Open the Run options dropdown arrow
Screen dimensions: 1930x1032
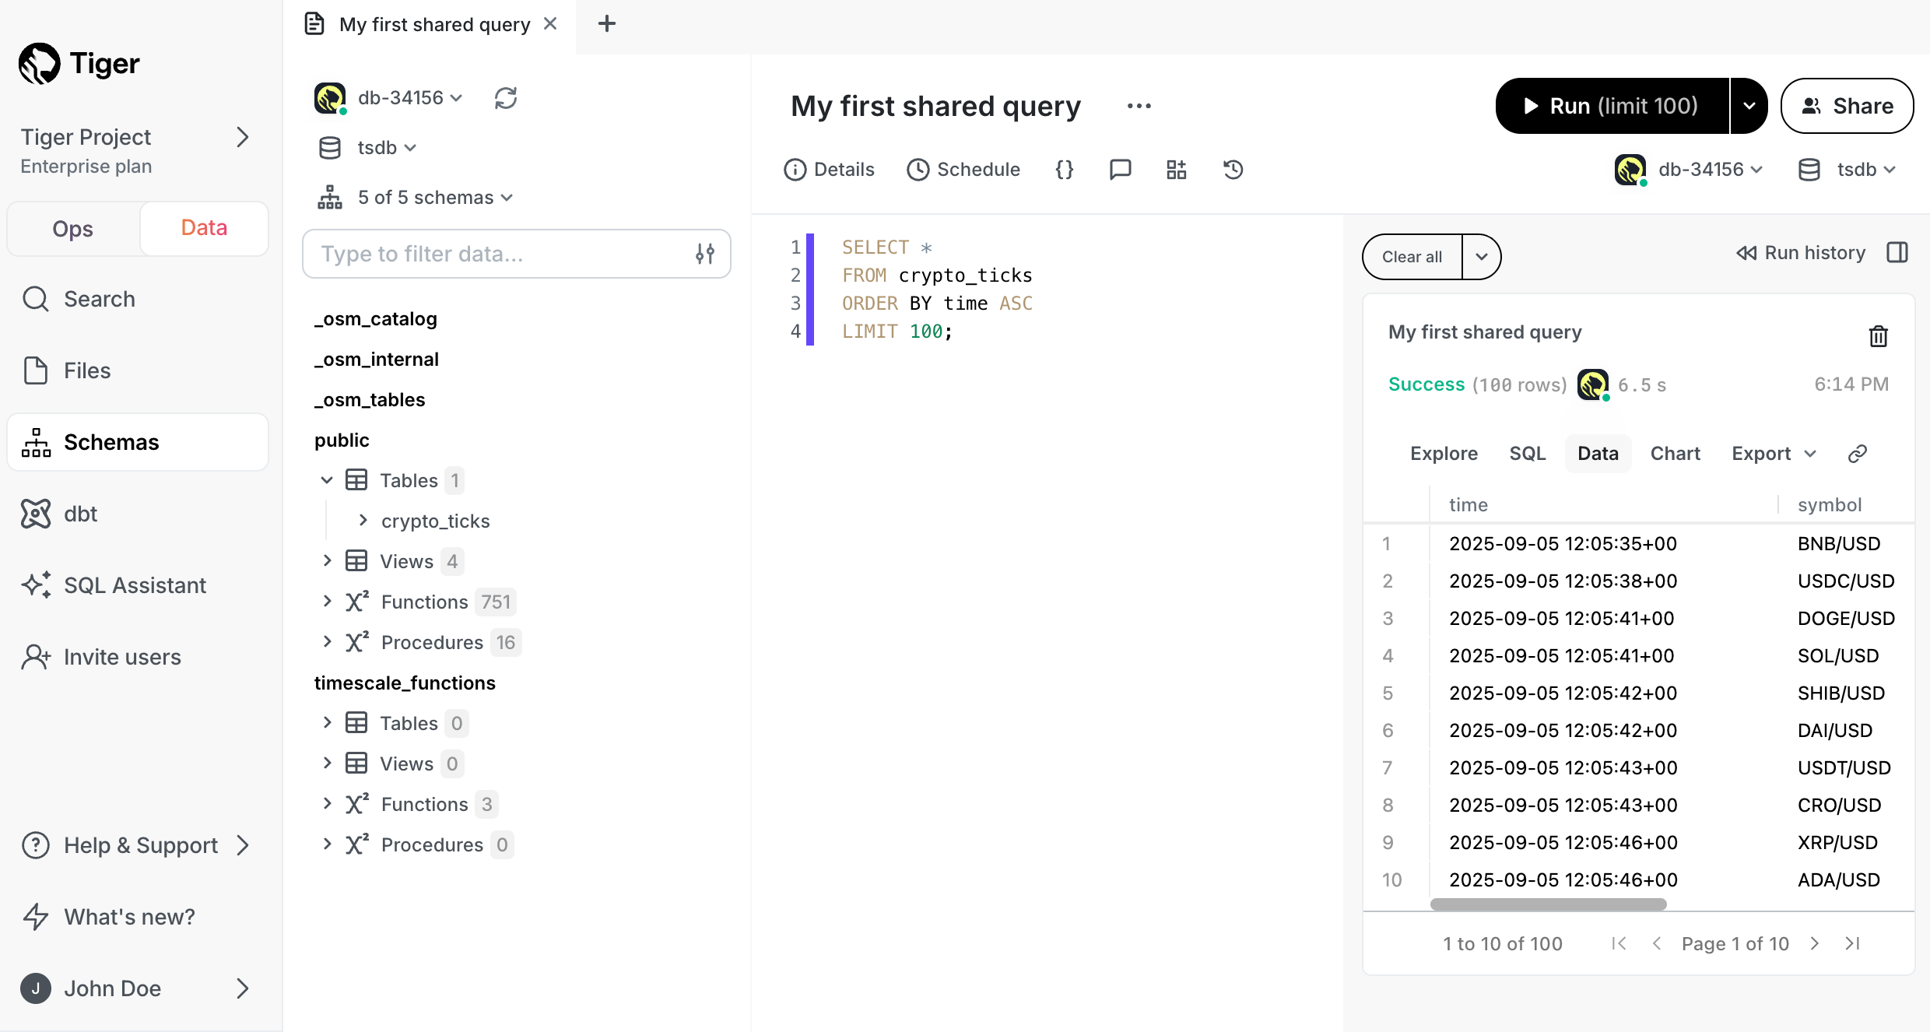pyautogui.click(x=1749, y=106)
